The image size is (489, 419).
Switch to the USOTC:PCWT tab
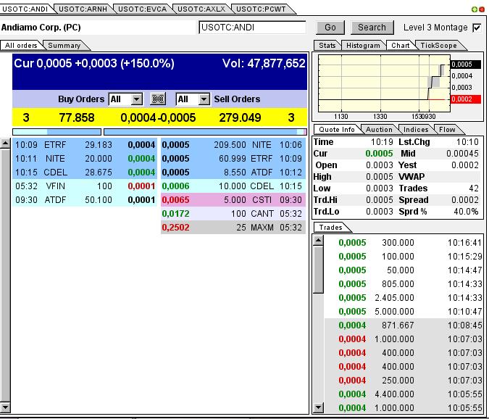coord(261,9)
